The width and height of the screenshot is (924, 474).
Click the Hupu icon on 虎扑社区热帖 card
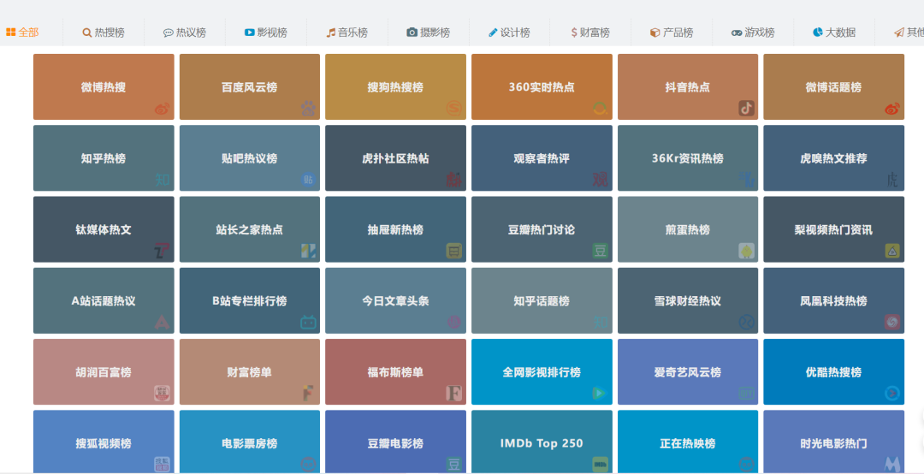454,180
